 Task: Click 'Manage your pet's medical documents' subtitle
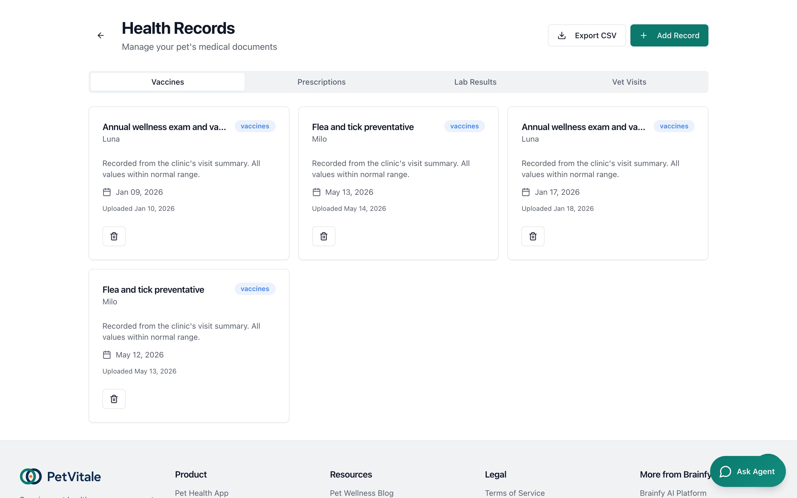(x=199, y=47)
